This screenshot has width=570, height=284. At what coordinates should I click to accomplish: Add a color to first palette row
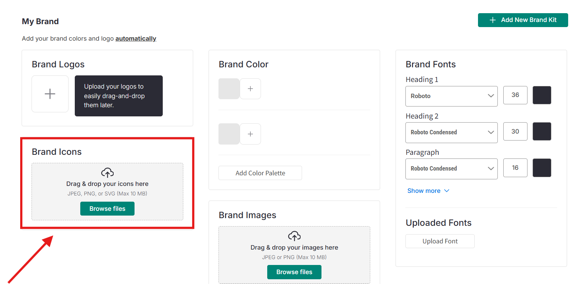(250, 89)
